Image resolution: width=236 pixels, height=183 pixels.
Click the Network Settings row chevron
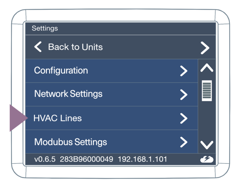pyautogui.click(x=184, y=94)
